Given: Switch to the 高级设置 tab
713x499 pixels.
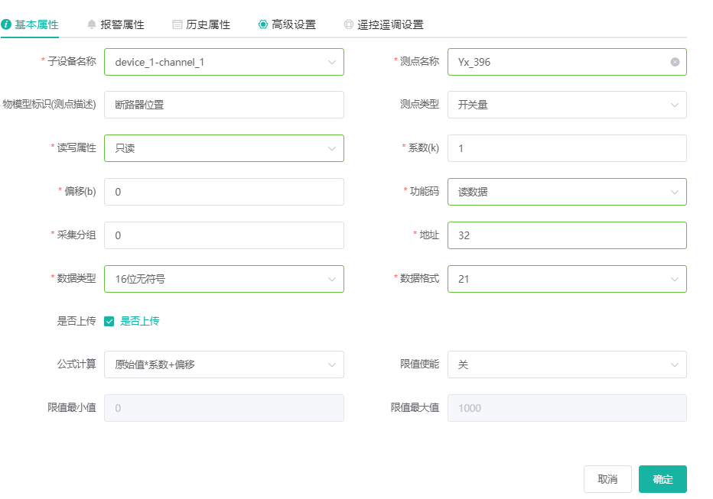Looking at the screenshot, I should 287,24.
